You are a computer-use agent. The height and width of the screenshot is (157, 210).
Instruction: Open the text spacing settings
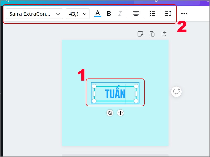click(x=168, y=13)
